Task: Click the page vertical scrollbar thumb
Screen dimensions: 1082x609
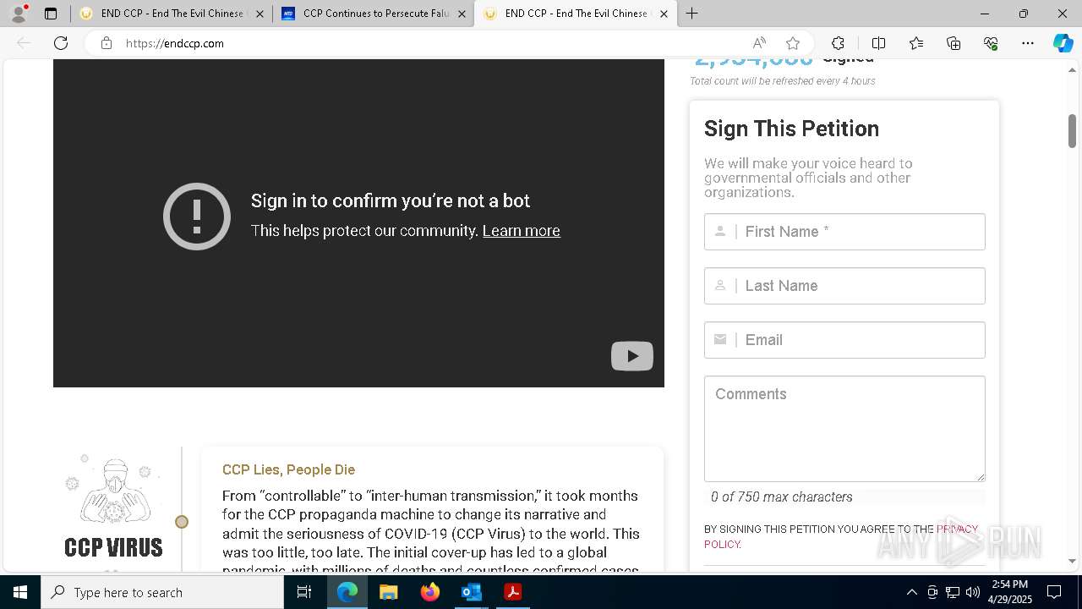Action: pos(1072,130)
